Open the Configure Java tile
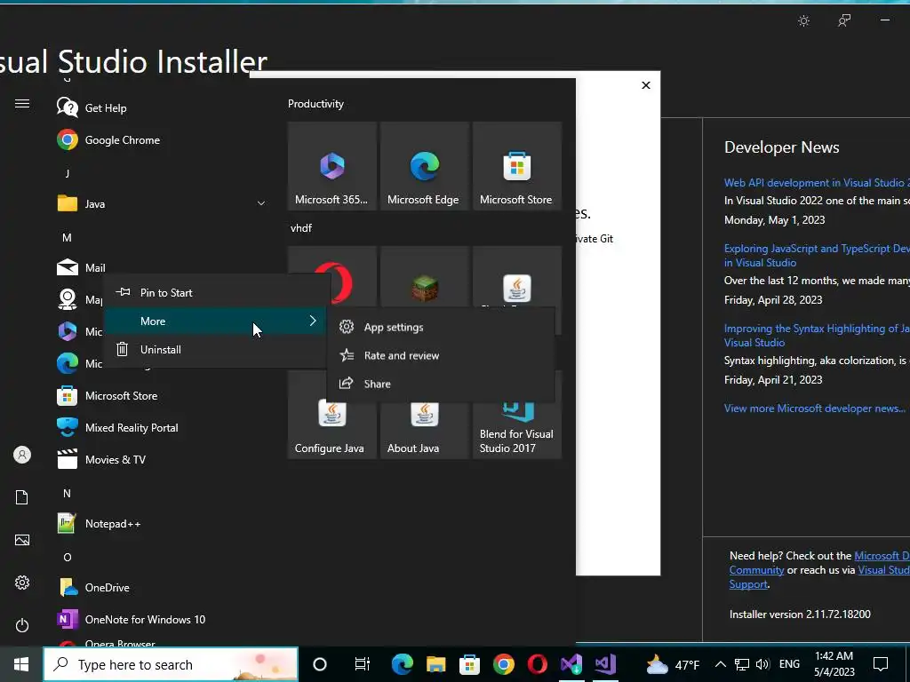 point(332,430)
